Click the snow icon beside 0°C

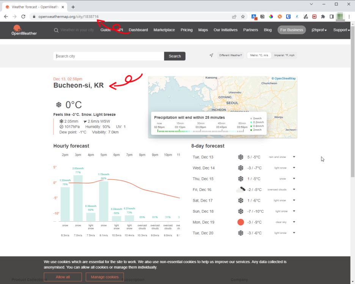click(x=59, y=105)
